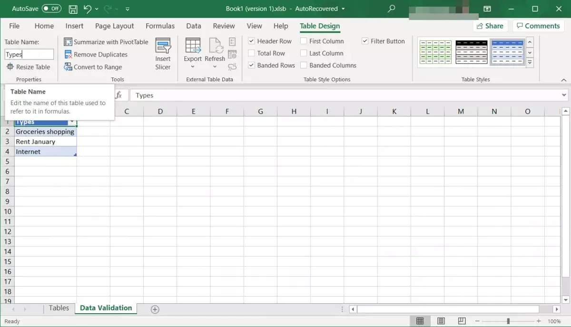This screenshot has height=327, width=571.
Task: Click the zoom slider handle
Action: [508, 321]
